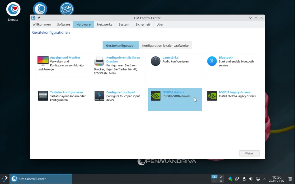295x184 pixels.
Task: Switch to virtual desktop 2 in the pager
Action: tap(221, 177)
